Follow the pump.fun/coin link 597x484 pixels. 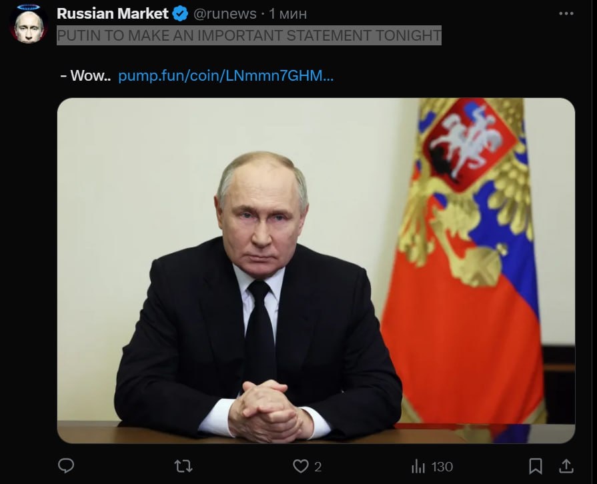[x=225, y=75]
